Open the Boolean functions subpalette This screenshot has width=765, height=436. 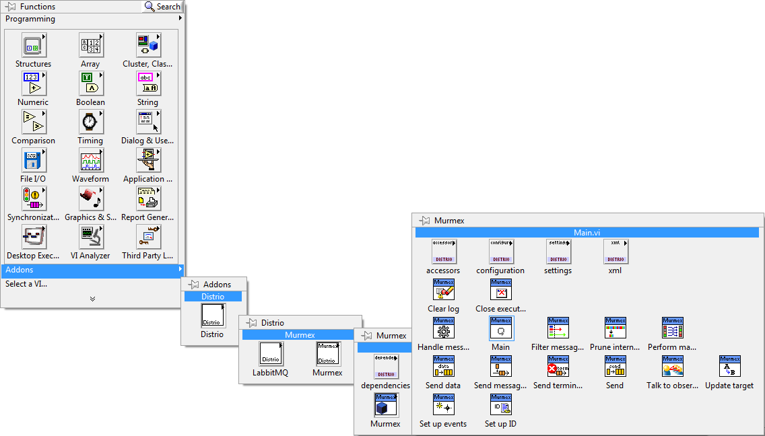(x=91, y=83)
